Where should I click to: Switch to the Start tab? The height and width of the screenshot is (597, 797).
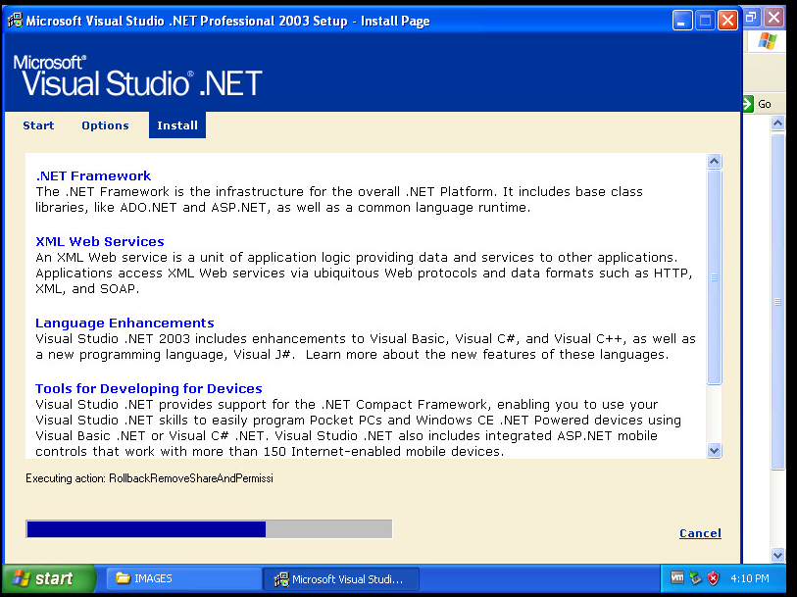(x=38, y=125)
